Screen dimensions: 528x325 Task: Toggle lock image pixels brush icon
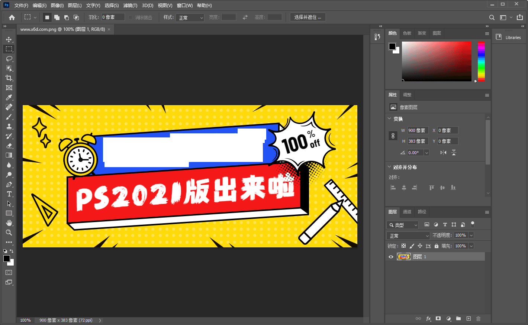412,246
